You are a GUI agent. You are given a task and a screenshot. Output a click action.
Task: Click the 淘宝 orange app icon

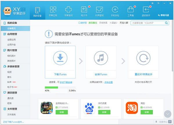132,108
